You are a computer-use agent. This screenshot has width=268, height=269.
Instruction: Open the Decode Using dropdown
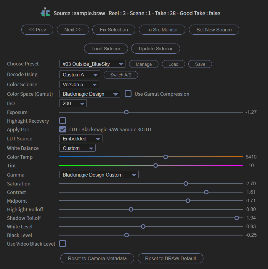[x=79, y=75]
